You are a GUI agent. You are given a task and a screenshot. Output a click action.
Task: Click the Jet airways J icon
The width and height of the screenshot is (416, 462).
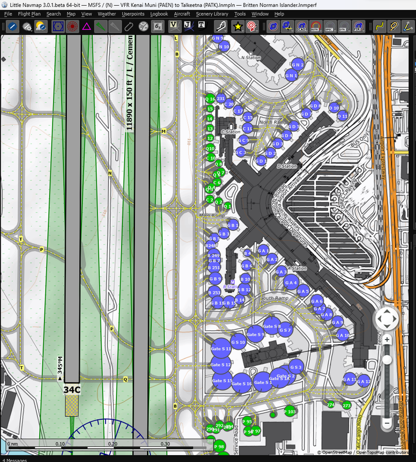(x=188, y=27)
